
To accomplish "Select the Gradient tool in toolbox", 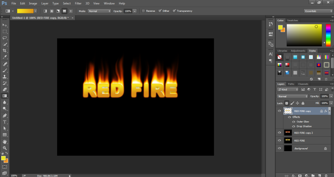I will (x=4, y=96).
